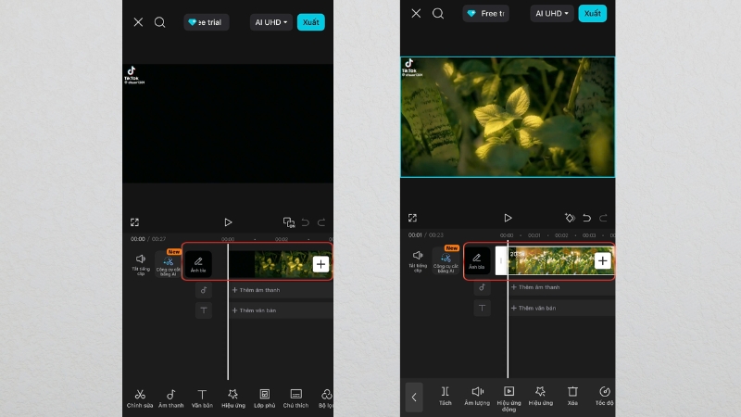Screen dimensions: 741x417
Task: Add a new clip with plus on left timeline
Action: [320, 264]
